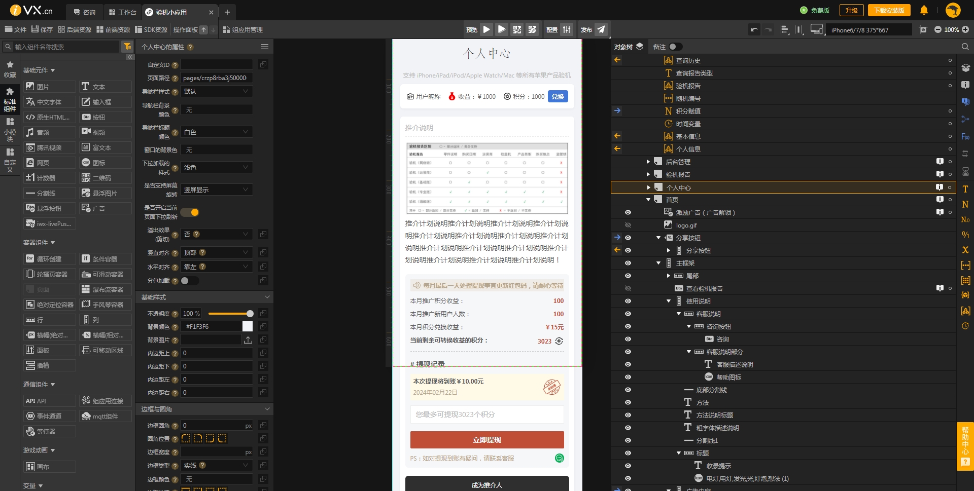Select the 画布 canvas component
Image resolution: width=974 pixels, height=491 pixels.
point(49,467)
